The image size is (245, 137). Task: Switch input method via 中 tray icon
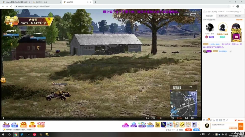pyautogui.click(x=223, y=134)
